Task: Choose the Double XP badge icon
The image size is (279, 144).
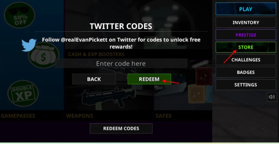Action: tap(23, 93)
